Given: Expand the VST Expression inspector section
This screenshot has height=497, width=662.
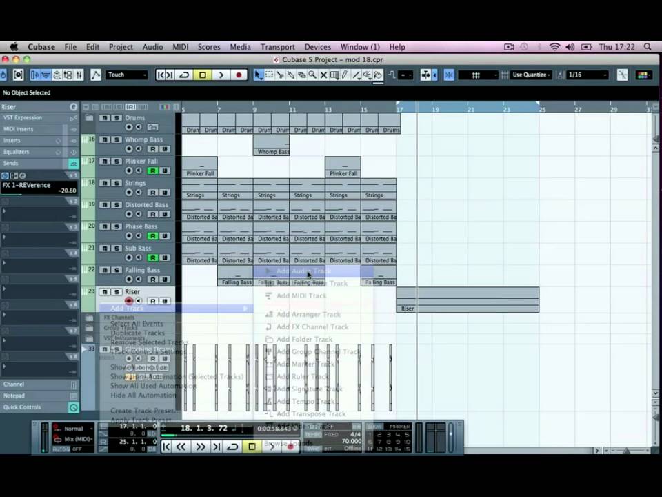Looking at the screenshot, I should [40, 118].
